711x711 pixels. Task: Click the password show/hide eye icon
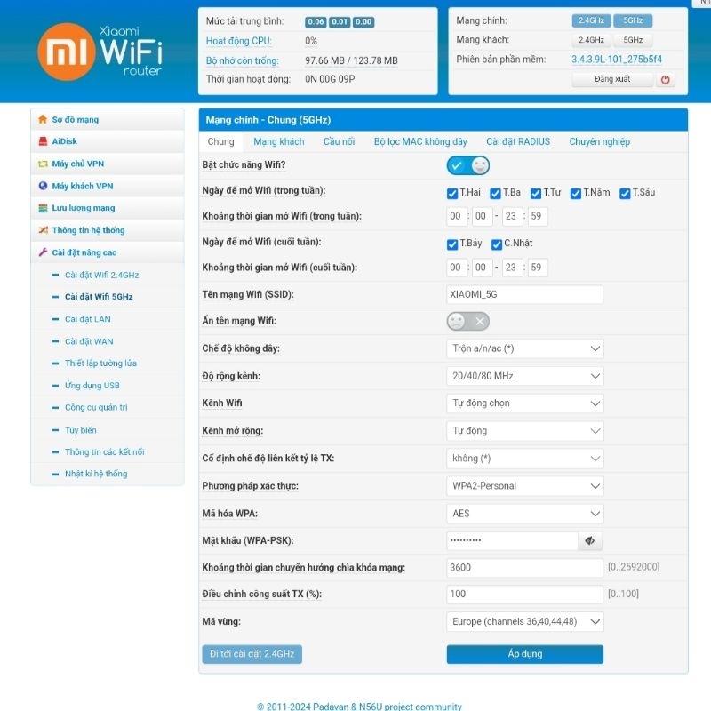point(589,540)
